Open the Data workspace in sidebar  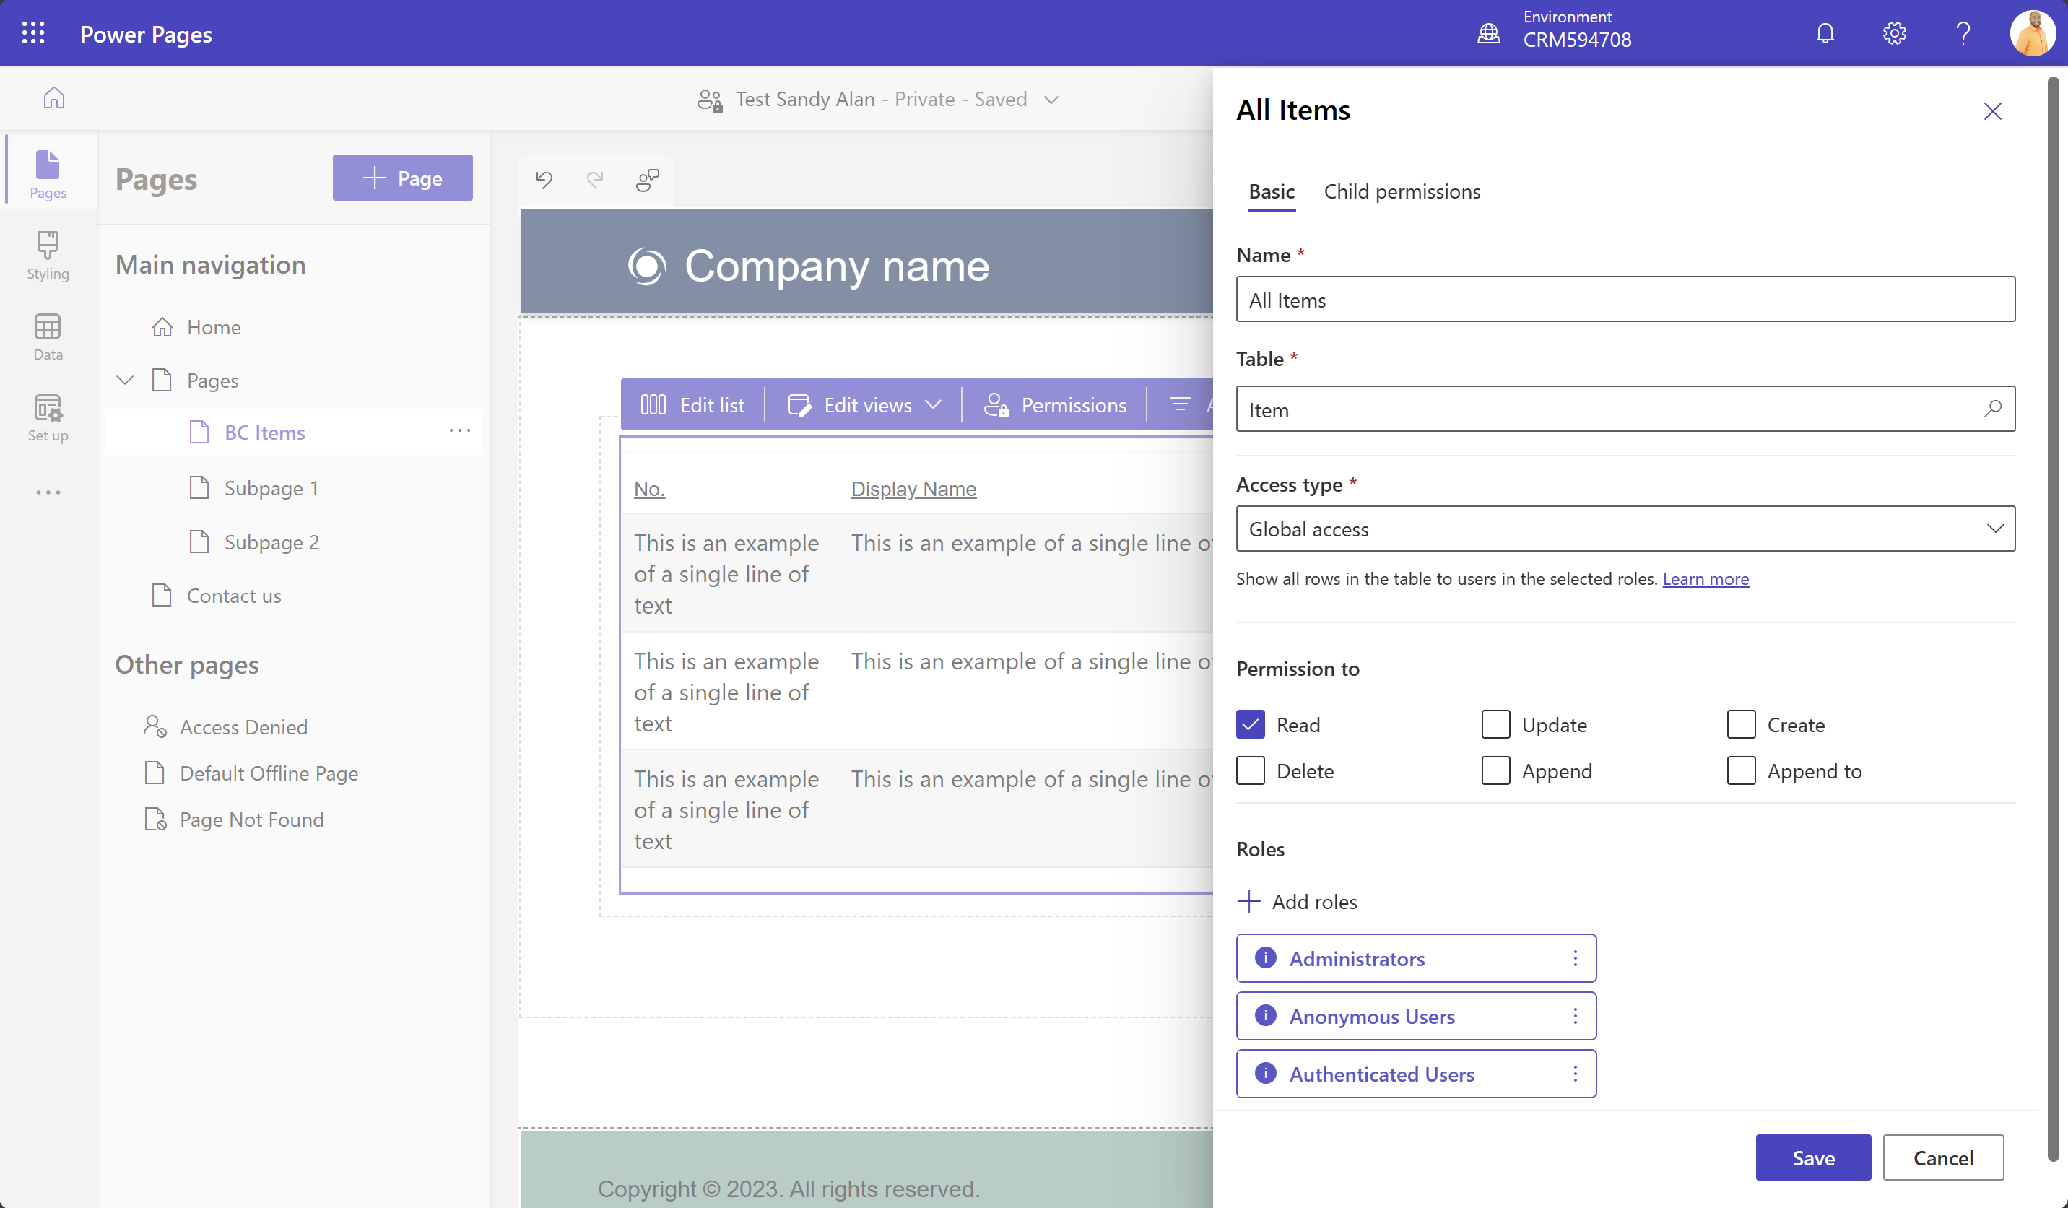47,336
